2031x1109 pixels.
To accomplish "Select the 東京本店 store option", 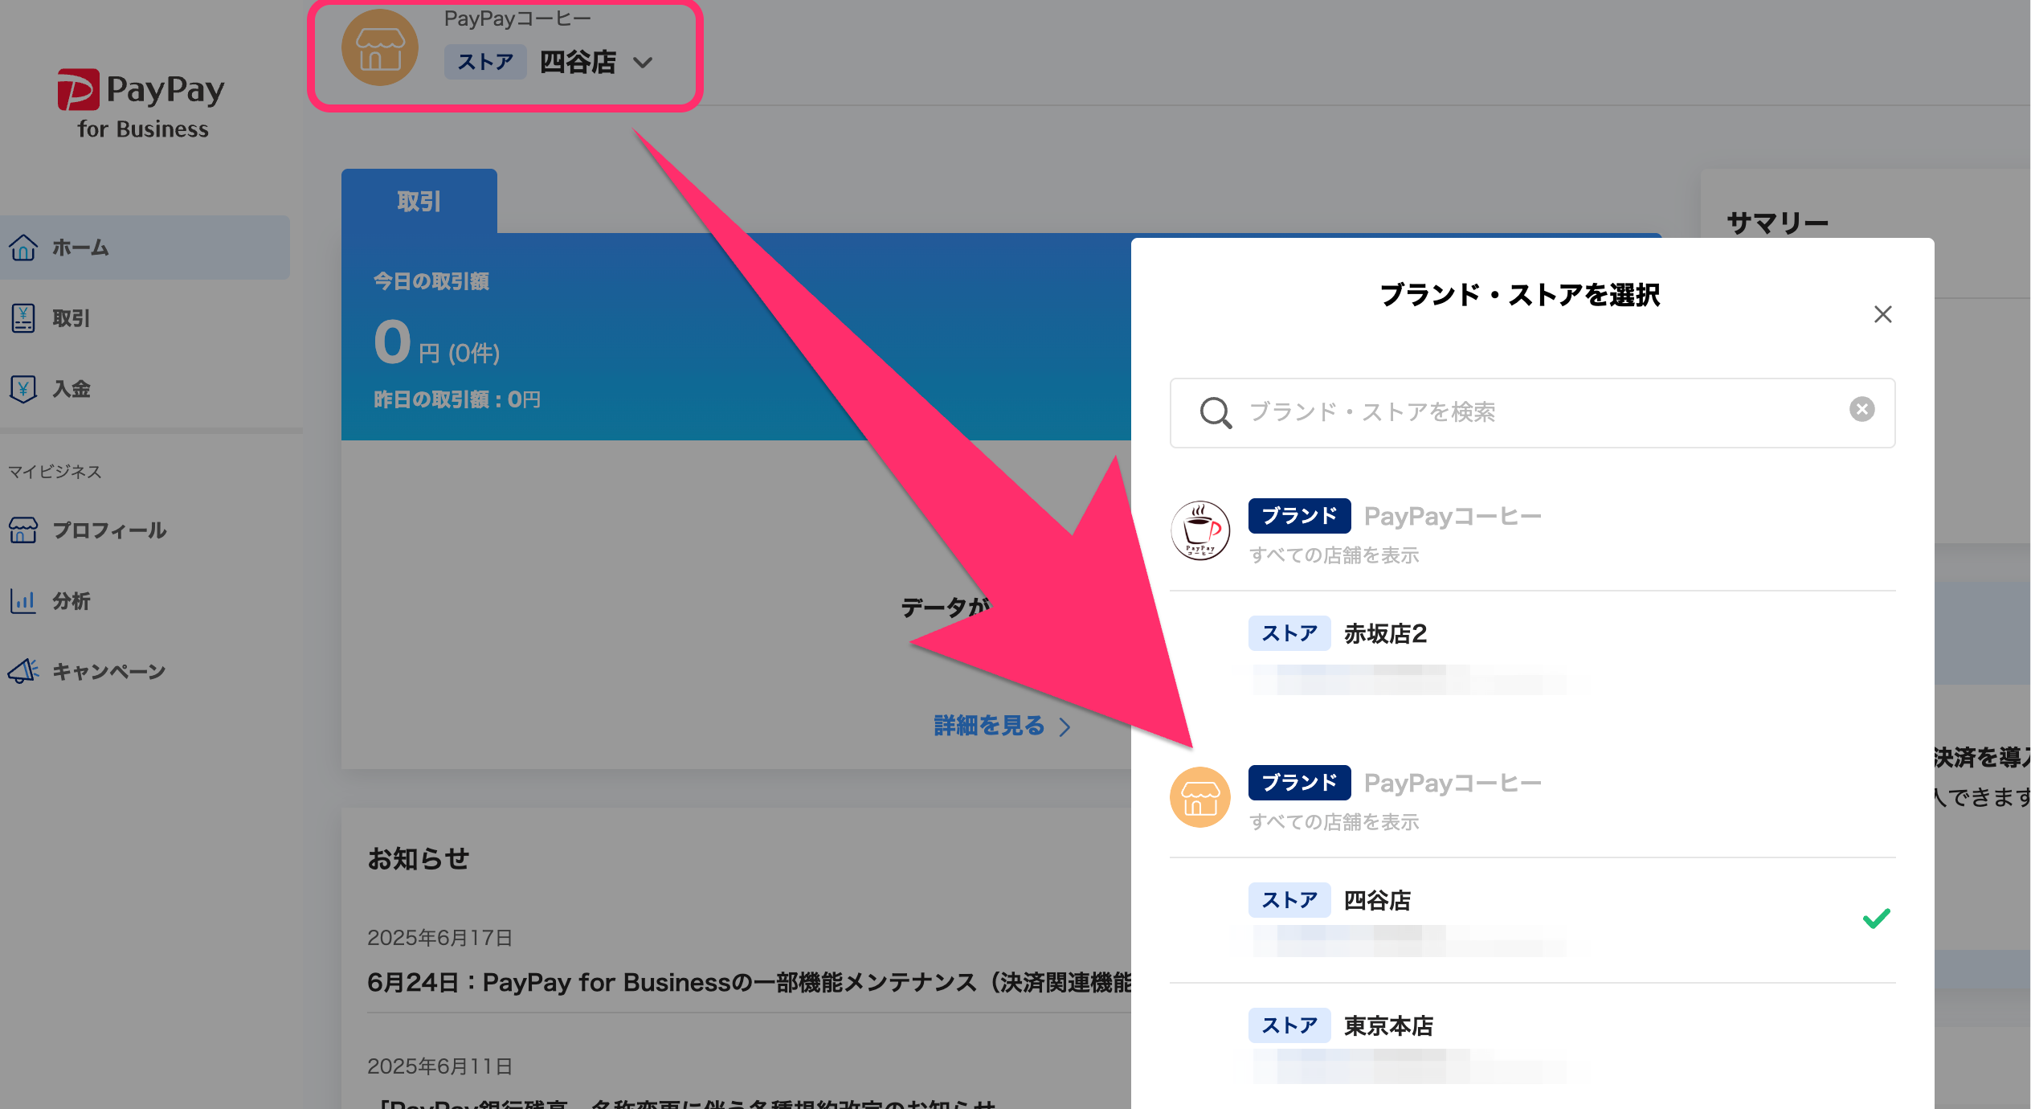I will pyautogui.click(x=1388, y=1026).
